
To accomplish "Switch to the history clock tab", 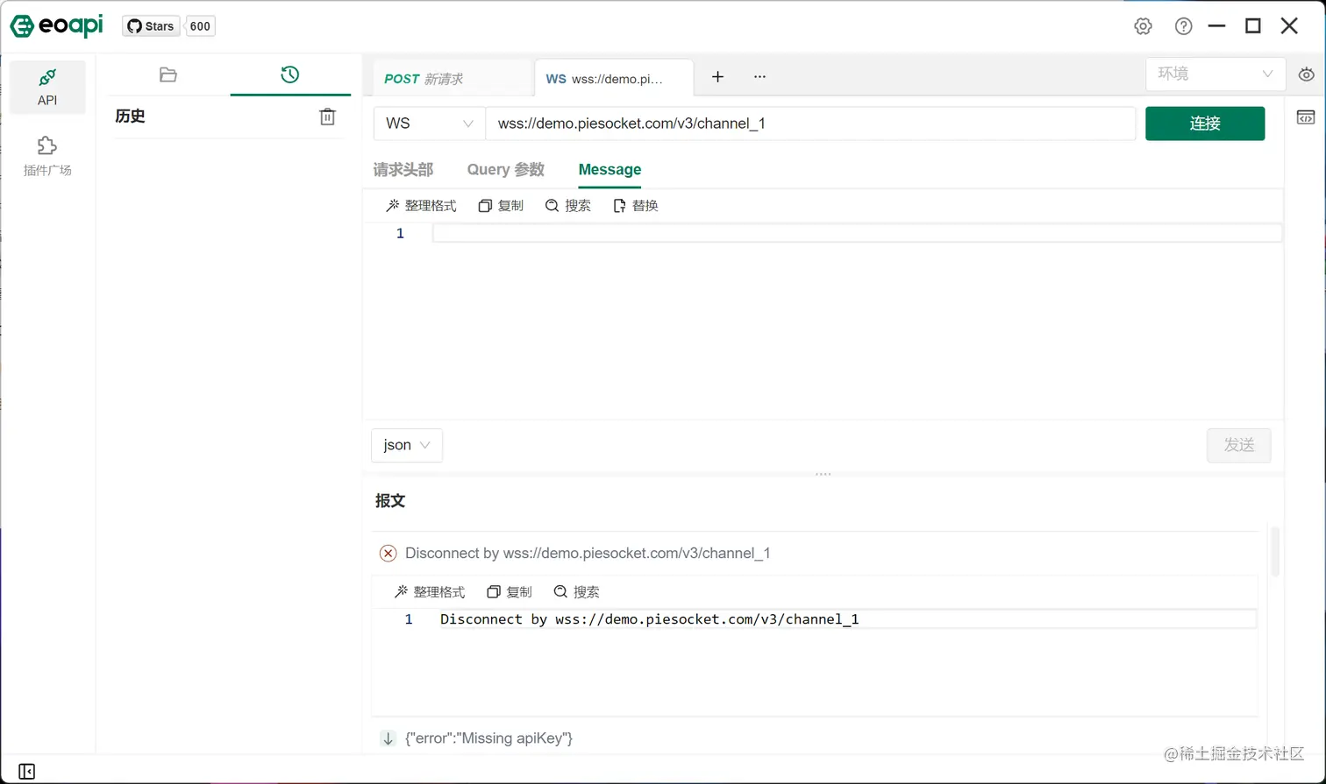I will [x=290, y=75].
